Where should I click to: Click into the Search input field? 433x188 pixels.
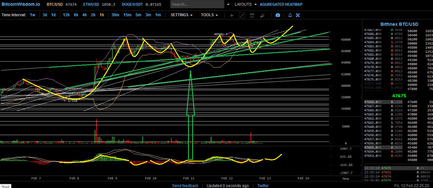[197, 4]
